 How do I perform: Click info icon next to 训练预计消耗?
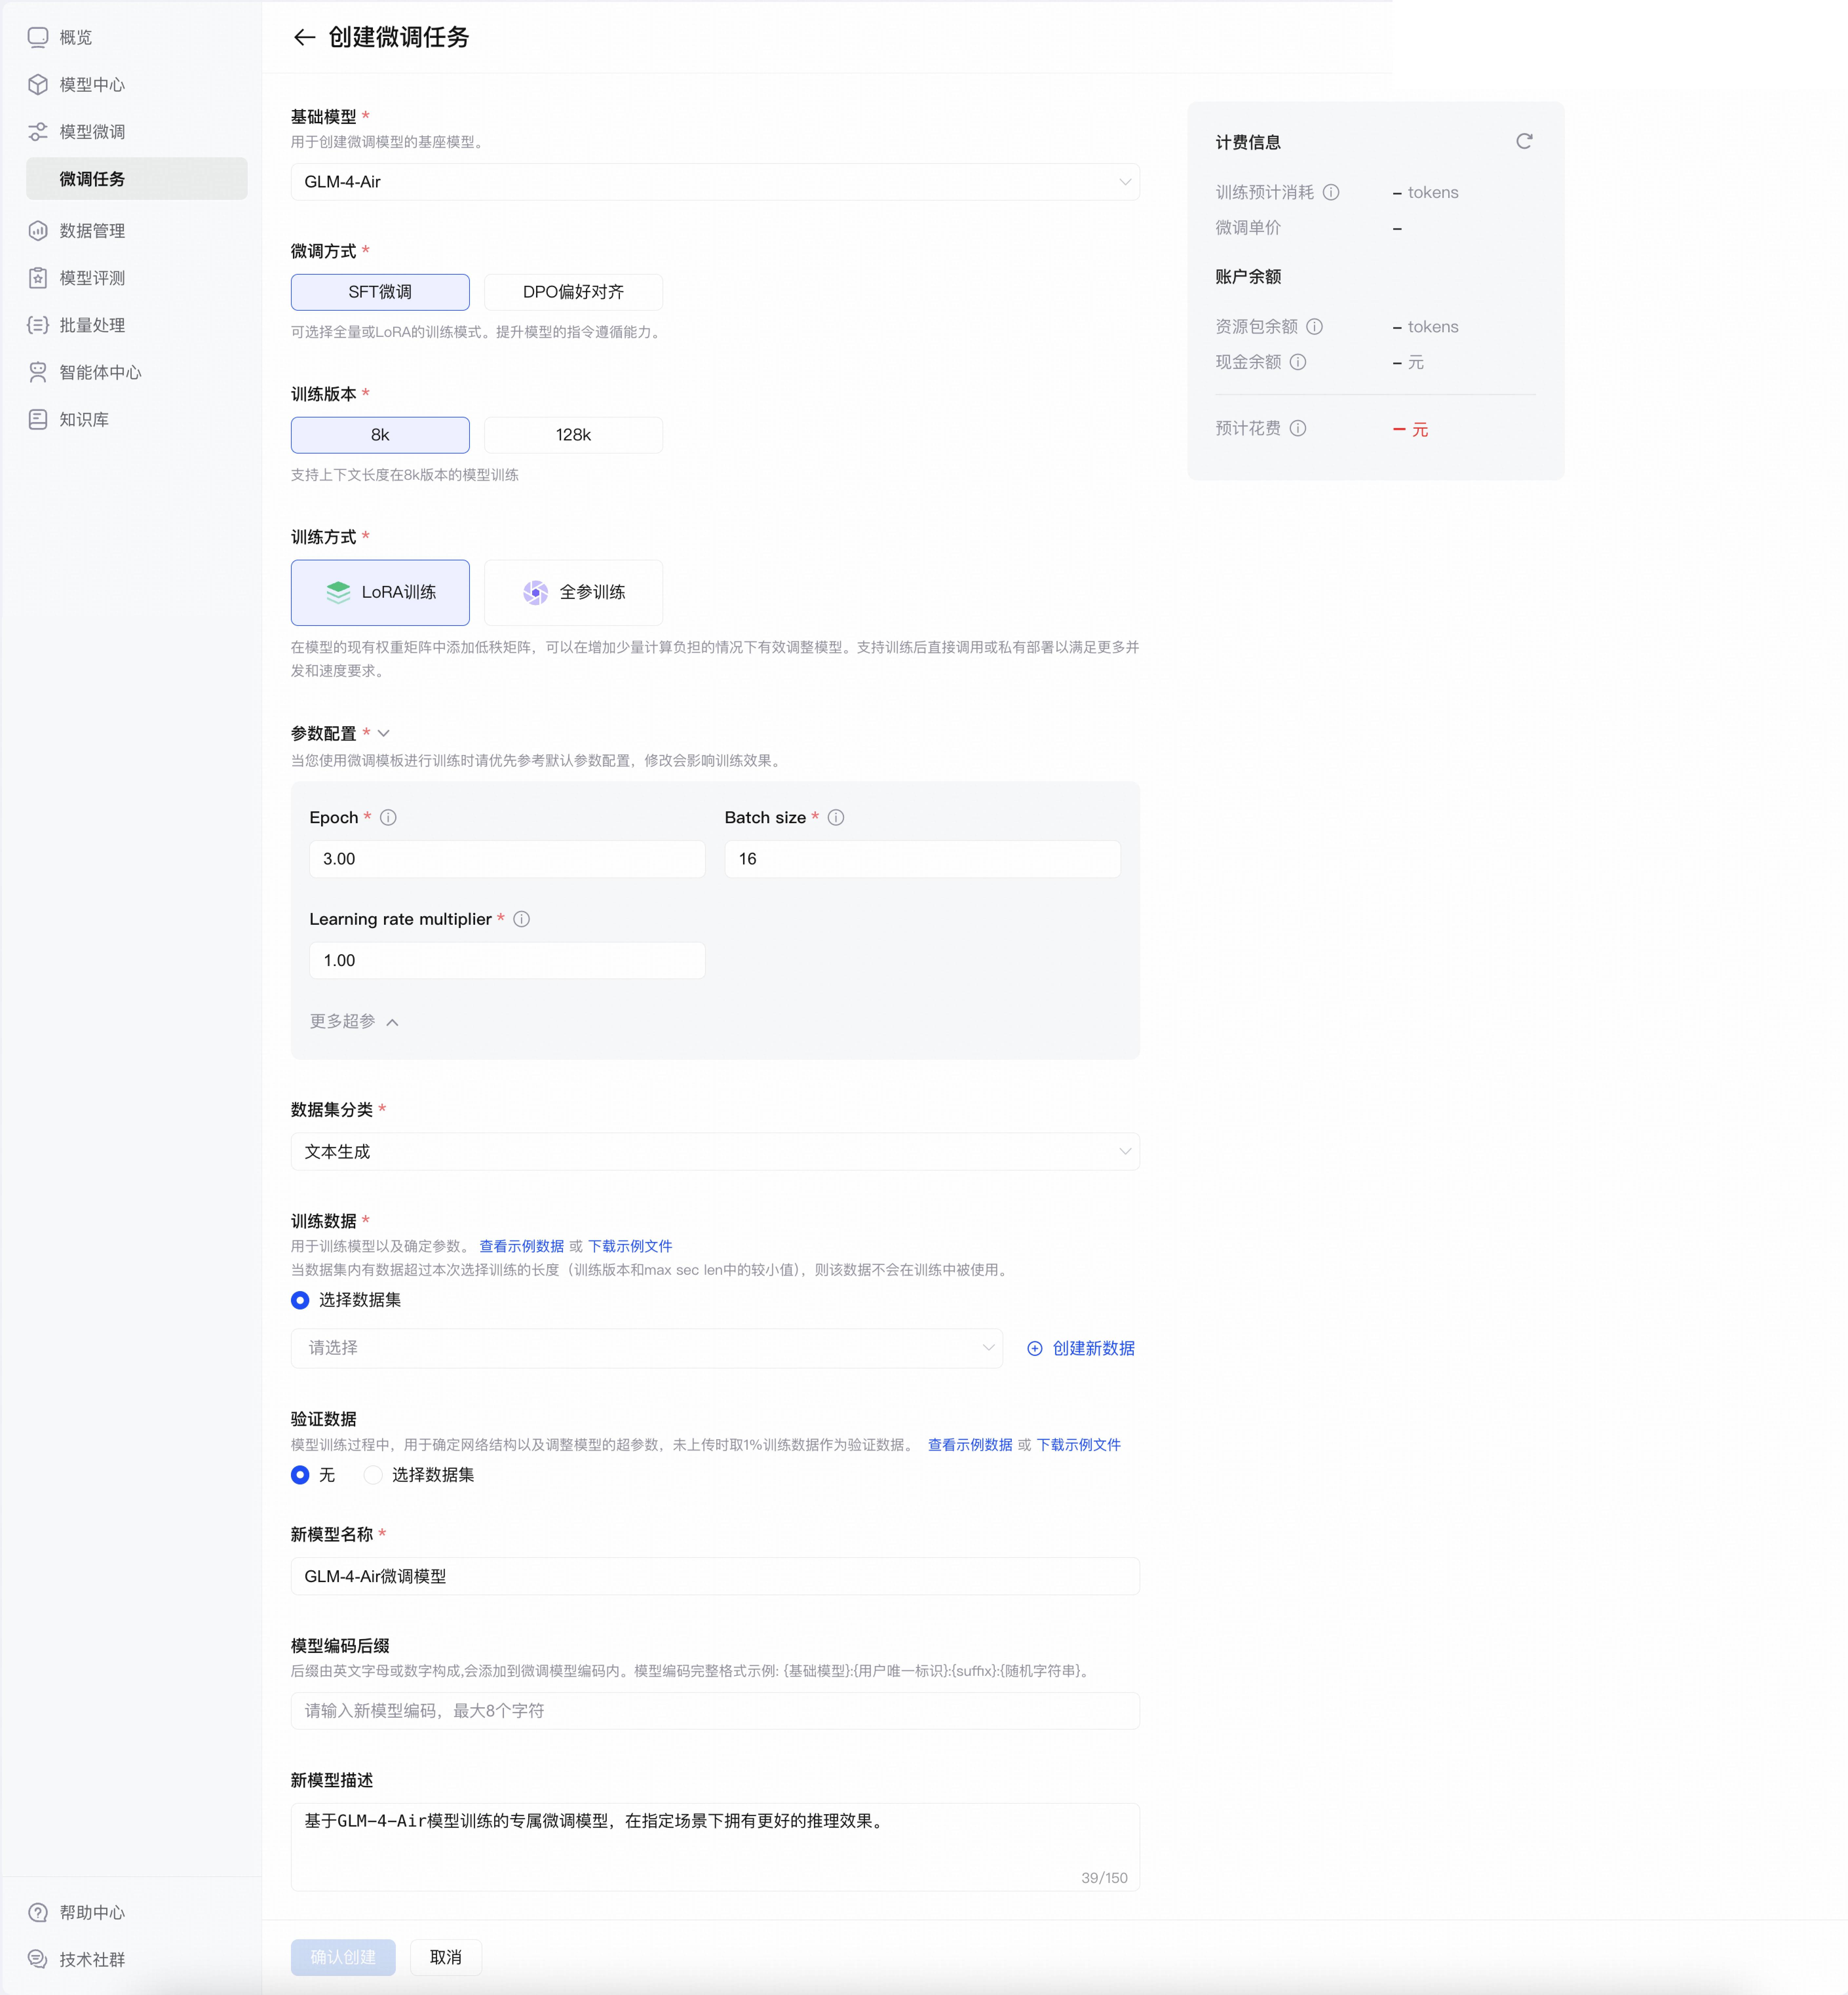(1331, 192)
